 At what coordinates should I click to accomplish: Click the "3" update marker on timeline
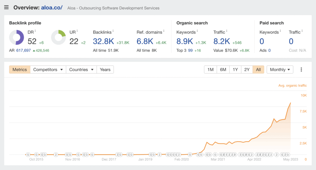[x=240, y=155]
